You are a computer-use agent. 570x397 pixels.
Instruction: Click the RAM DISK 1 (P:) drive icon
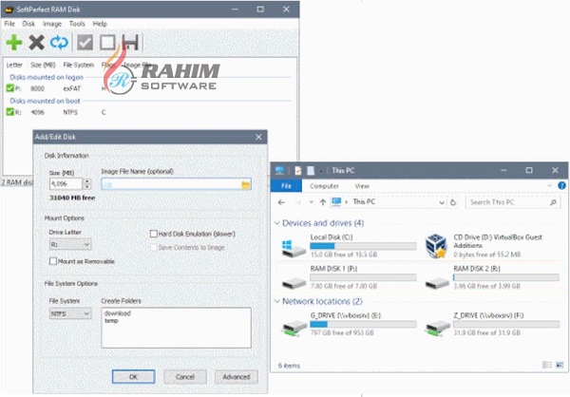point(294,282)
